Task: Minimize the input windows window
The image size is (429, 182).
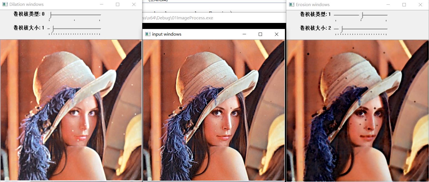Action: [244, 34]
